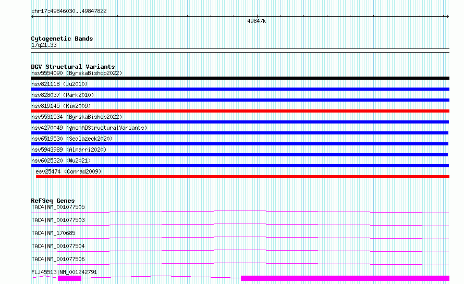This screenshot has height=284, width=464.
Task: Open the nsv6025320 (Wu2021) label
Action: click(x=61, y=160)
